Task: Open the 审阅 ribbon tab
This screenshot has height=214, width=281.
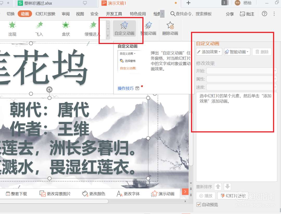Action: click(66, 14)
